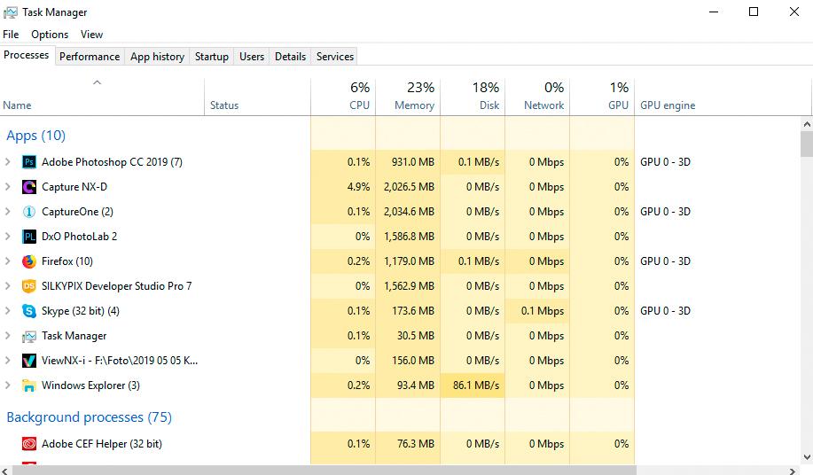Click the Apps (10) group heading
Image resolution: width=813 pixels, height=475 pixels.
coord(35,136)
